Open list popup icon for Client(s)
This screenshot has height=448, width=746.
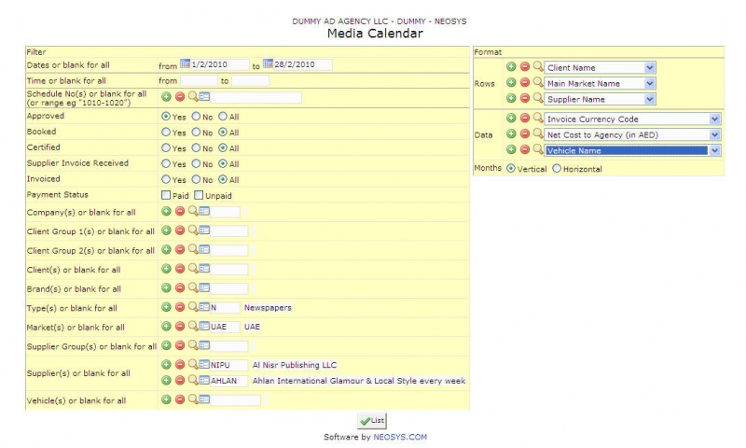coord(204,269)
